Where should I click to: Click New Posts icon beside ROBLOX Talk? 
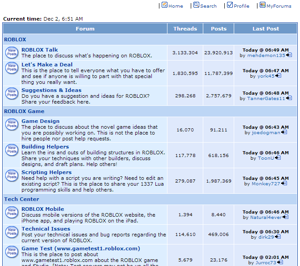[x=12, y=52]
